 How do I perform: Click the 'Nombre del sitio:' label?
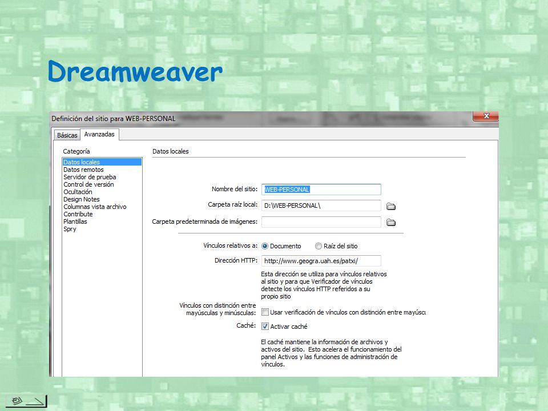pos(235,189)
